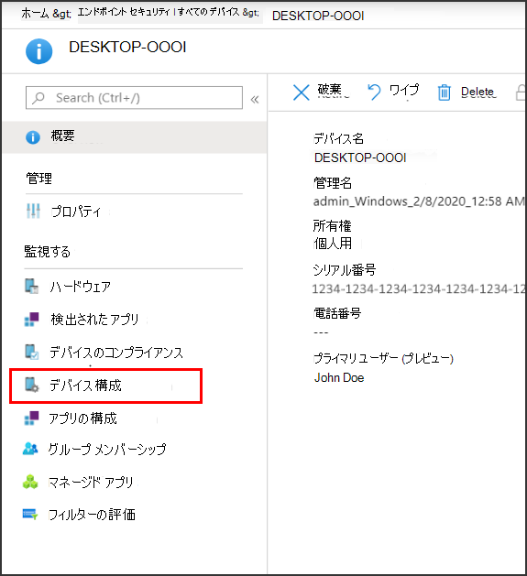527x576 pixels.
Task: Click the magnifier icon in the search box
Action: (x=38, y=98)
